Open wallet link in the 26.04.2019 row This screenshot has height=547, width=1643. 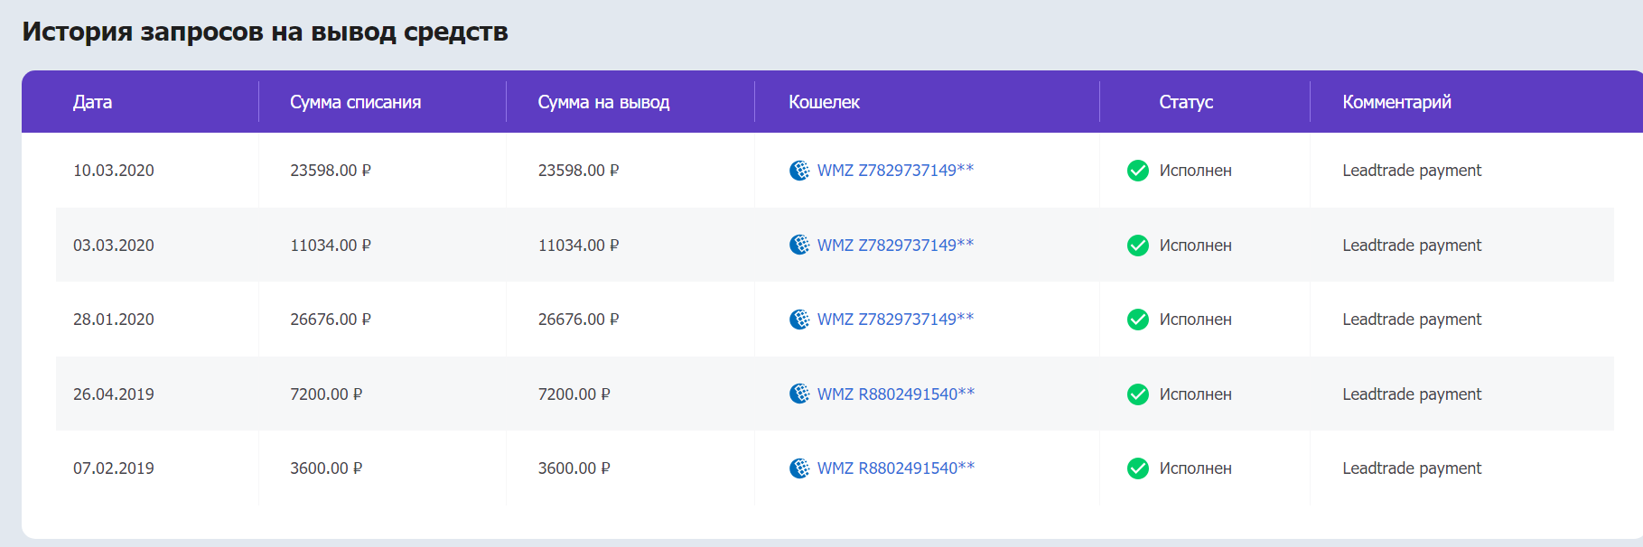(x=896, y=394)
